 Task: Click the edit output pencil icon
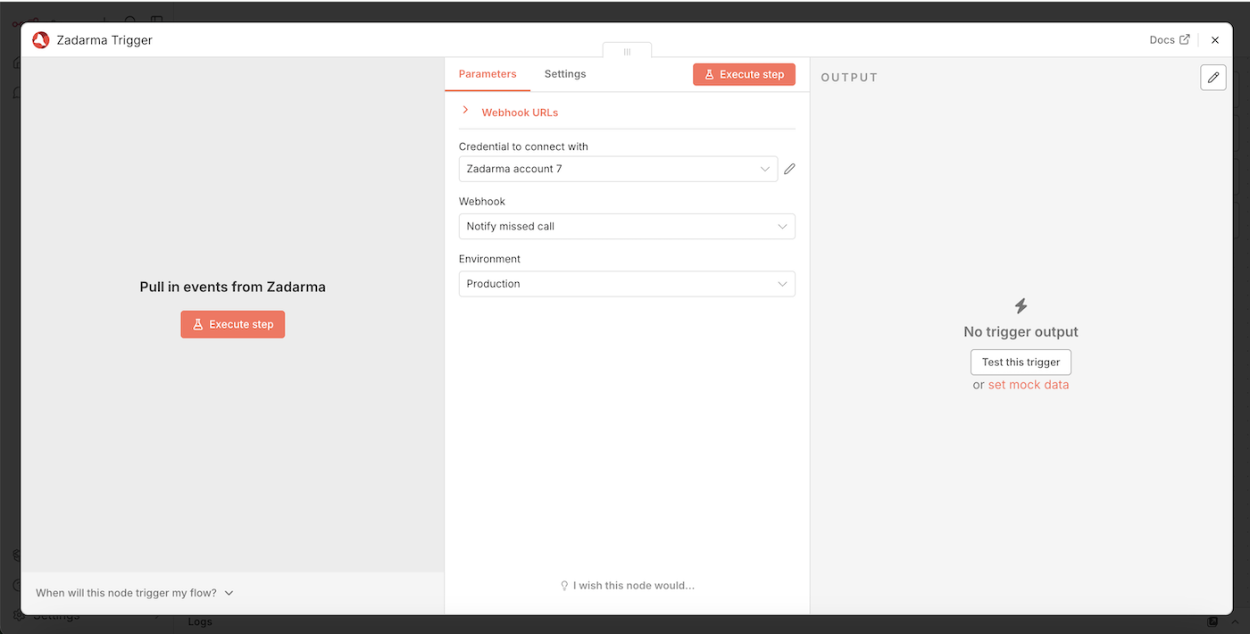pos(1213,78)
